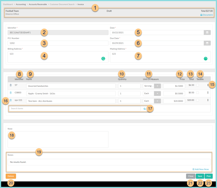Screen dimensions: 217x188
Task: Click the Document print link
Action: click(207, 15)
